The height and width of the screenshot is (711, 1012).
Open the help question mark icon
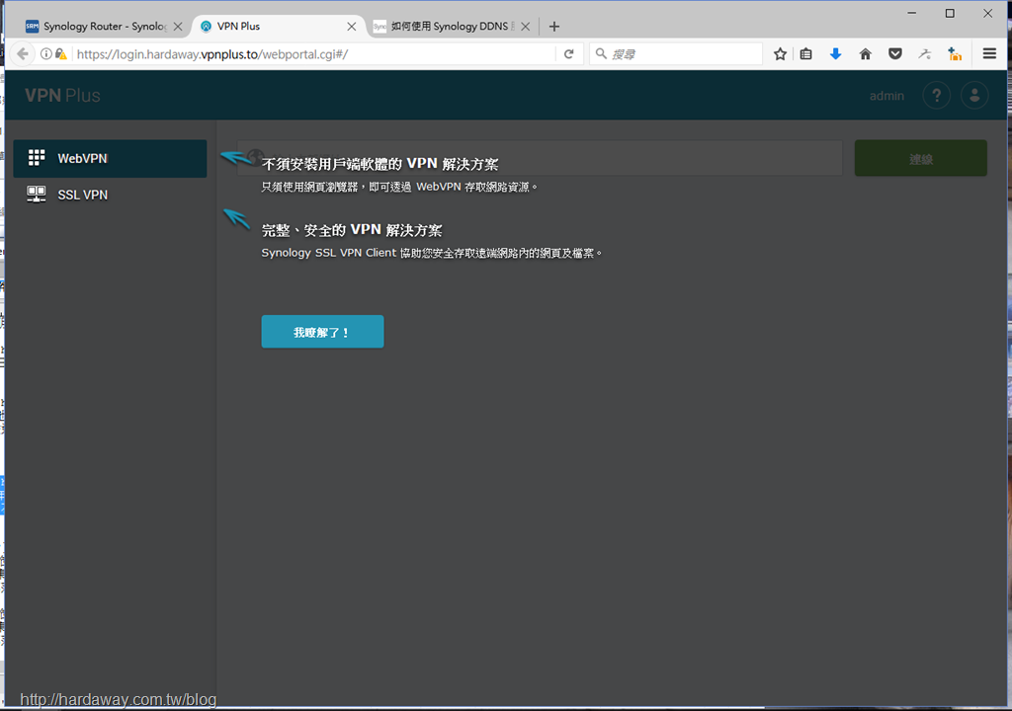[x=937, y=96]
